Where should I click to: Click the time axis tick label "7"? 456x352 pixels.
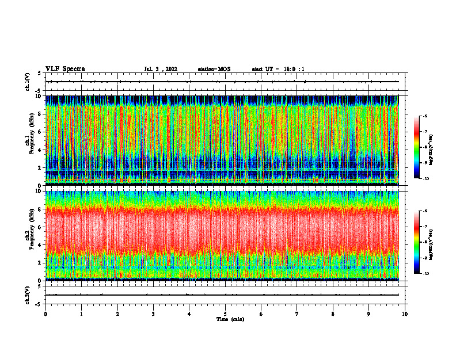(297, 314)
